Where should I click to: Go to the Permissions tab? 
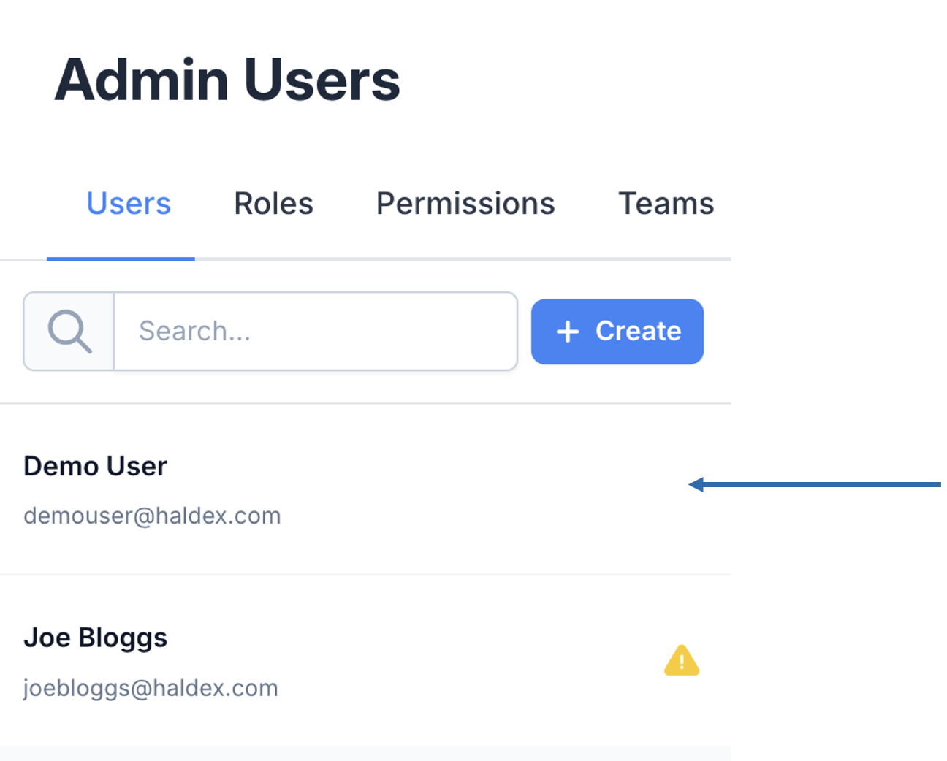(465, 204)
